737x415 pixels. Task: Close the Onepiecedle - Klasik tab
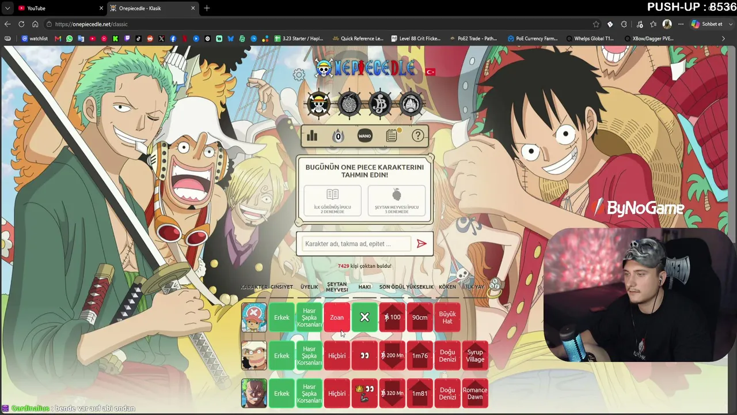193,8
